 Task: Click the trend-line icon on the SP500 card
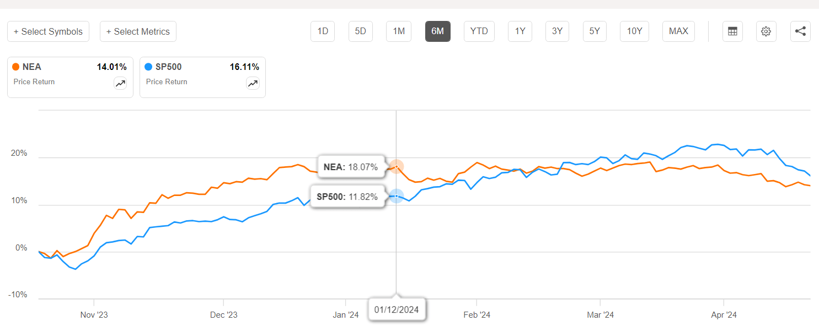click(253, 83)
